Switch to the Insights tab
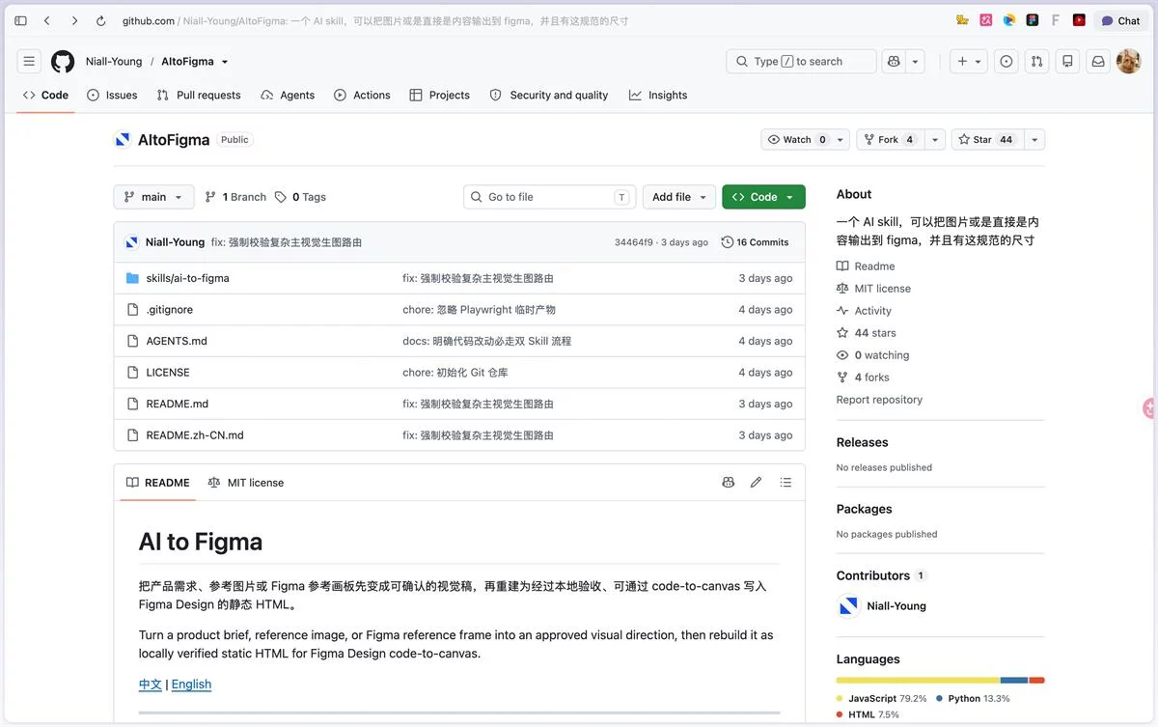Viewport: 1158px width, 727px height. click(x=658, y=95)
